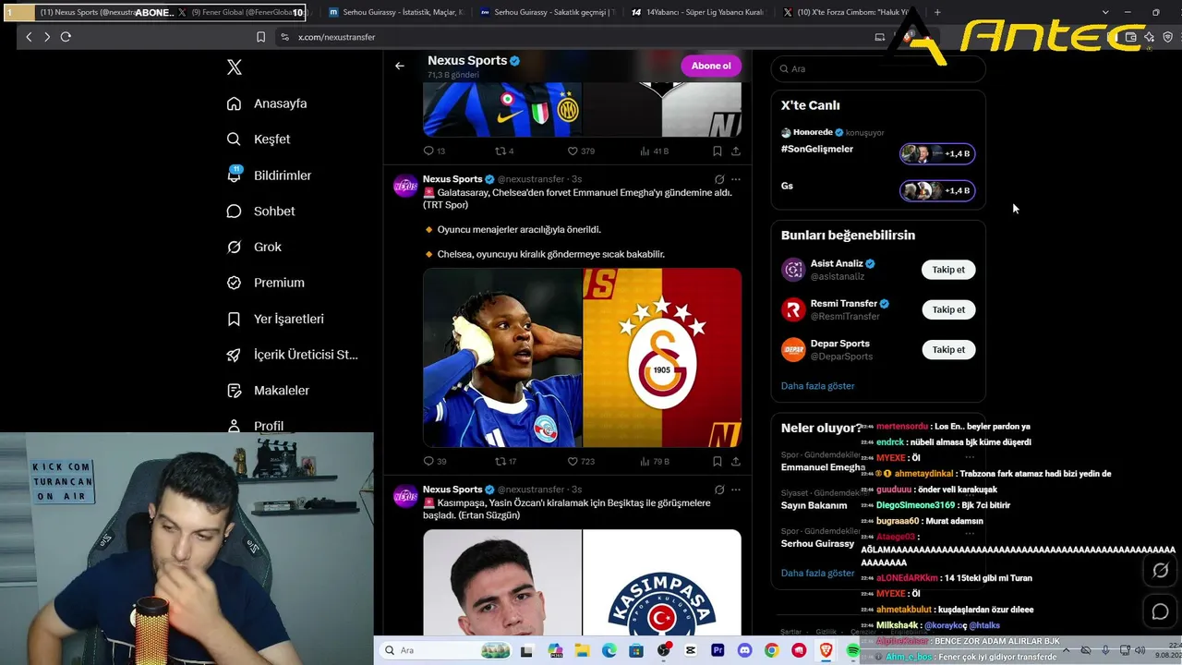Follow Resmi Transfer with Takip et
The width and height of the screenshot is (1182, 665).
coord(948,309)
